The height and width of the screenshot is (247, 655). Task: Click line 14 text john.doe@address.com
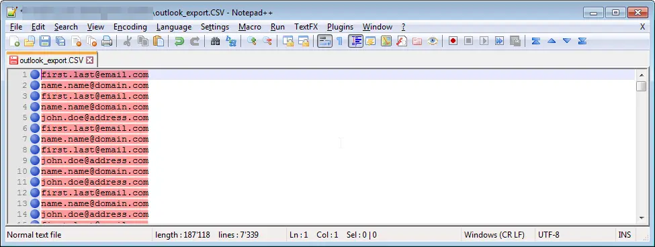point(95,215)
